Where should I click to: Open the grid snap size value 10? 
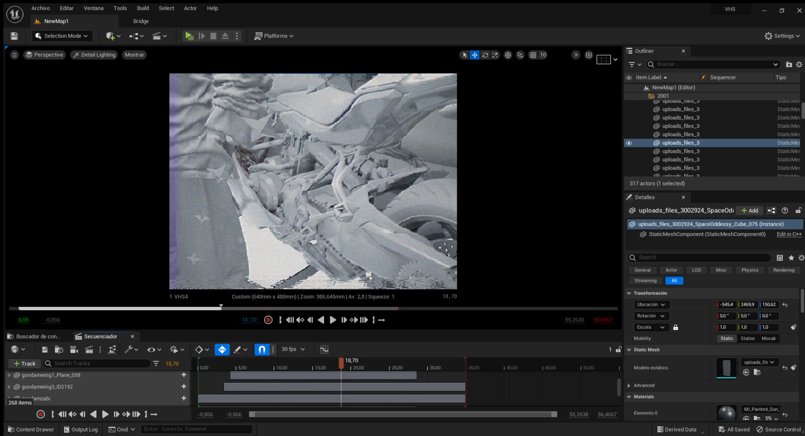tap(543, 55)
